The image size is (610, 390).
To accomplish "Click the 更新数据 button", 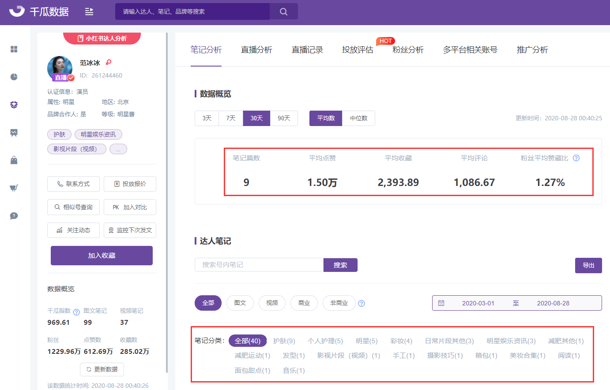I will click(102, 369).
